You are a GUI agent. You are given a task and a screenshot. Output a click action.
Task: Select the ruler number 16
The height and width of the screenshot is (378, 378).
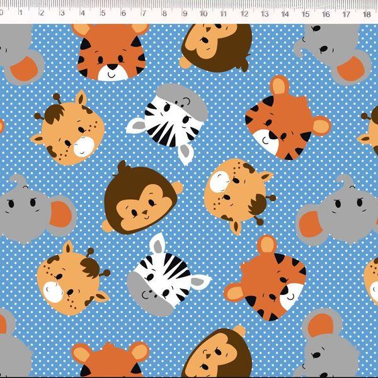point(326,14)
